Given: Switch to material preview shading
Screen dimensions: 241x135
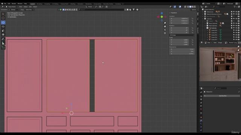Looking at the screenshot, I should (x=192, y=7).
